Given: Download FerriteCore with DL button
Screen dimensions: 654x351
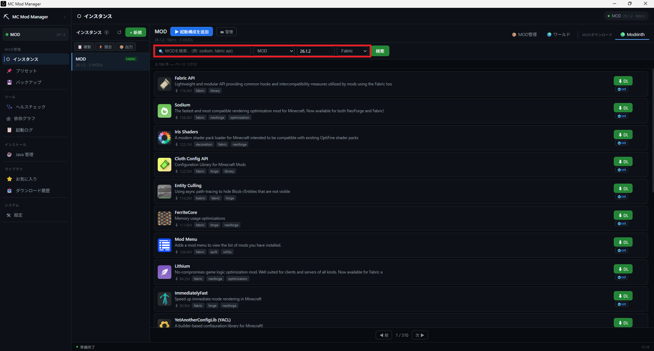Looking at the screenshot, I should coord(623,215).
